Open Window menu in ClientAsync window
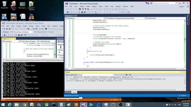This screenshot has height=107, width=191. pyautogui.click(x=125, y=7)
